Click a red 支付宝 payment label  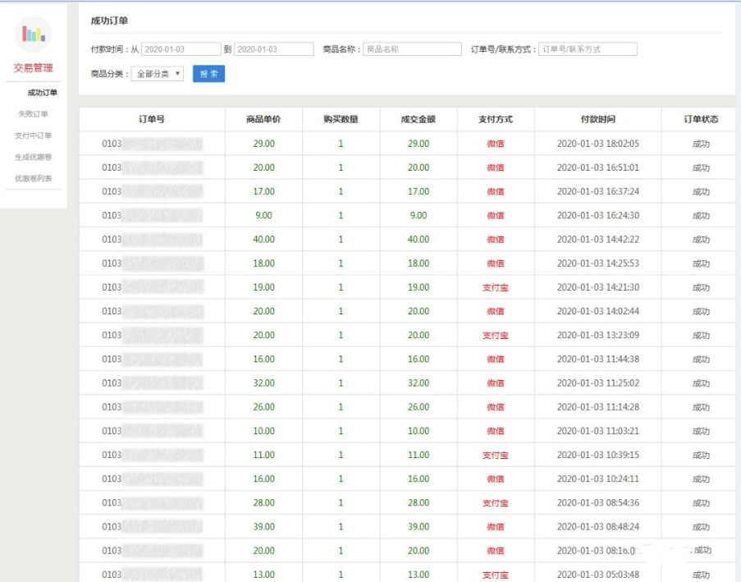tap(495, 286)
